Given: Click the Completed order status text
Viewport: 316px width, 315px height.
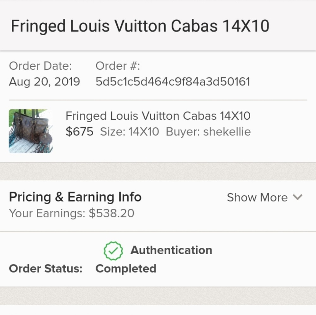Looking at the screenshot, I should [x=125, y=269].
